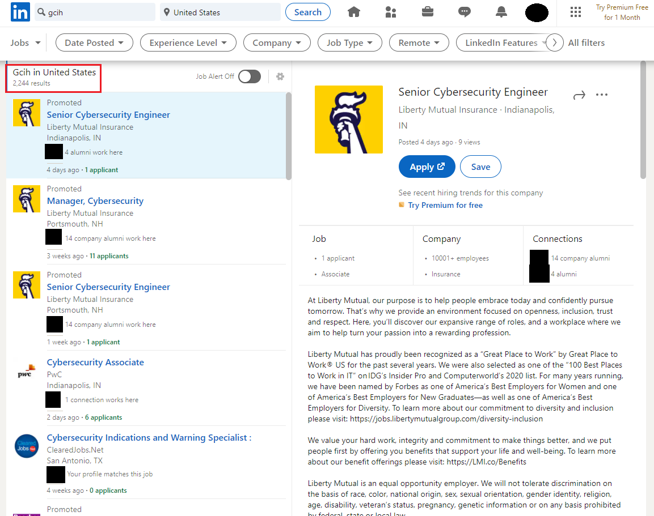Click 'Your profile matches this job' text
654x516 pixels.
coord(109,474)
